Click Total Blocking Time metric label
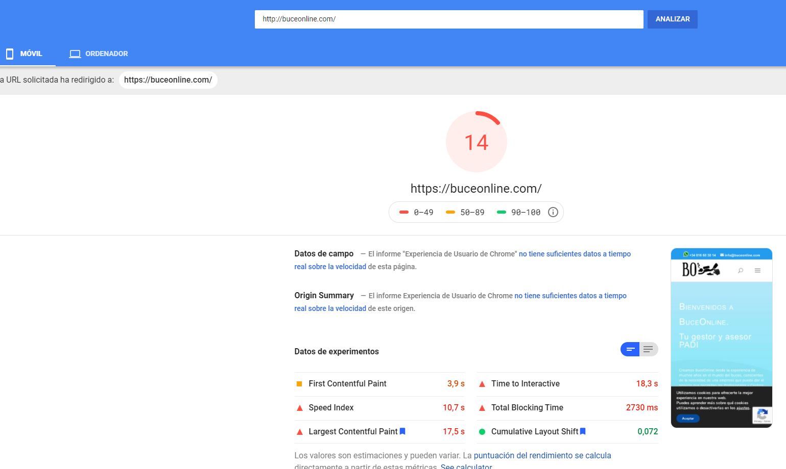 click(x=527, y=408)
